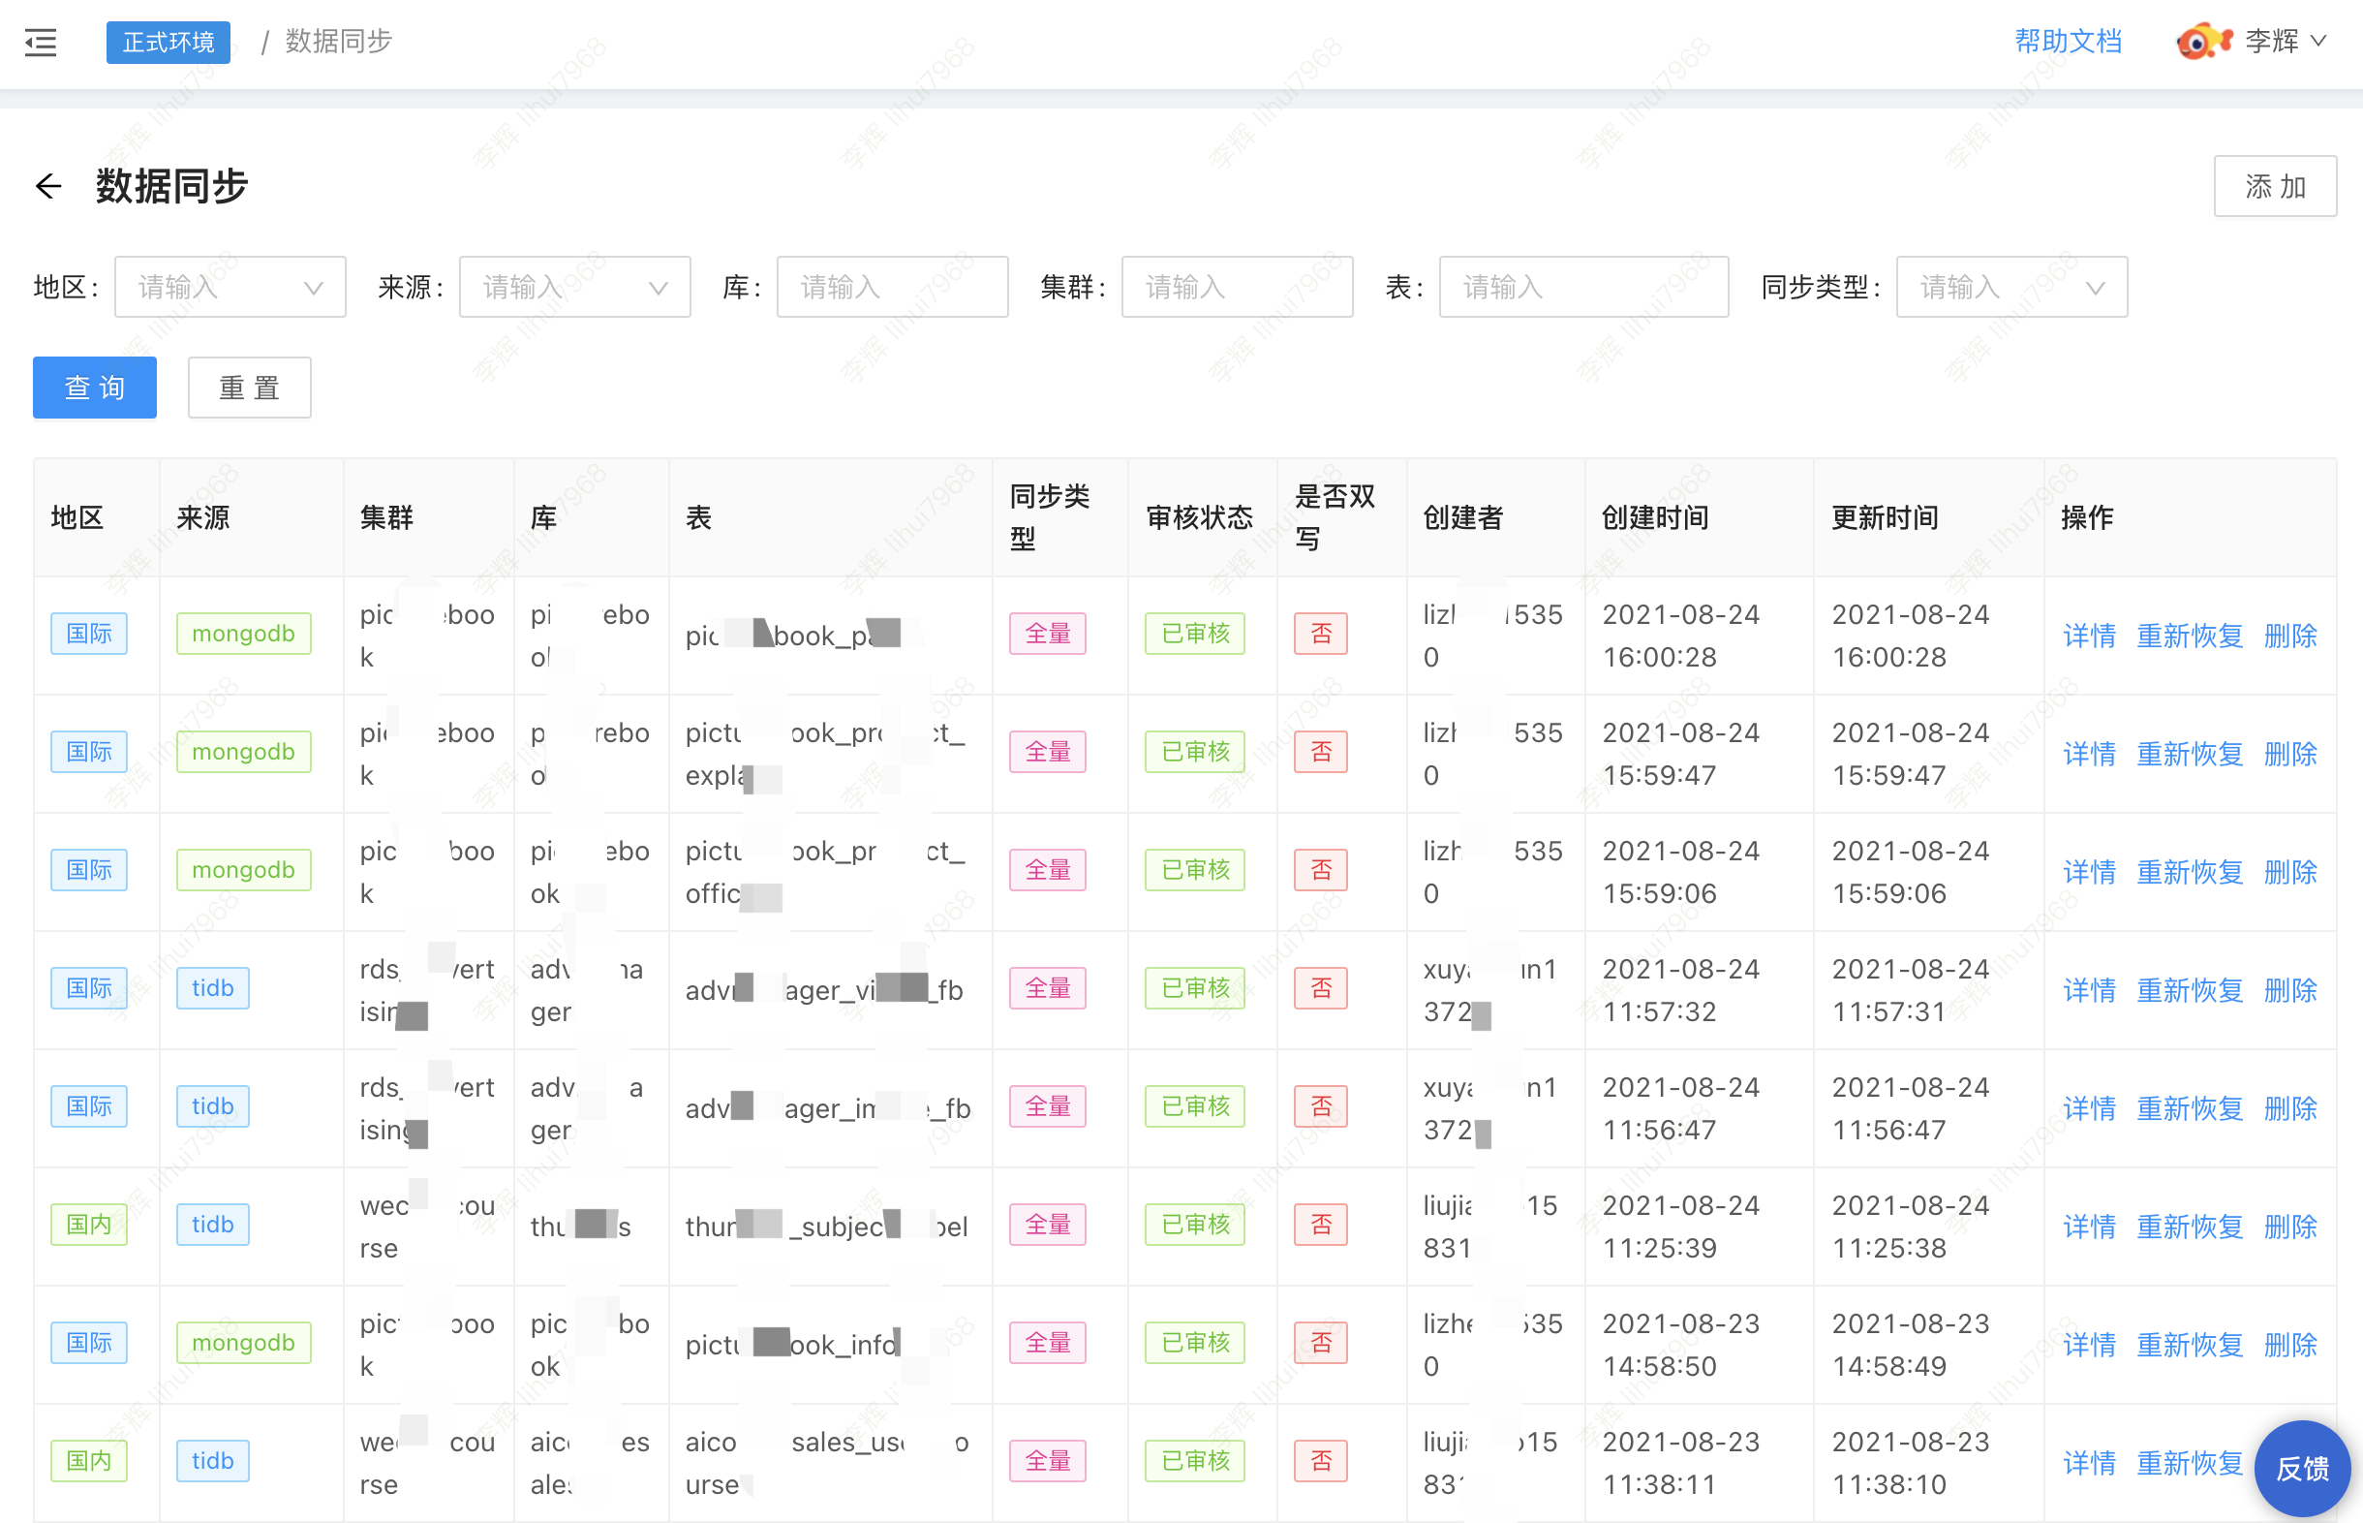Image resolution: width=2363 pixels, height=1523 pixels.
Task: Open the floating 反馈 feedback button
Action: tap(2302, 1468)
